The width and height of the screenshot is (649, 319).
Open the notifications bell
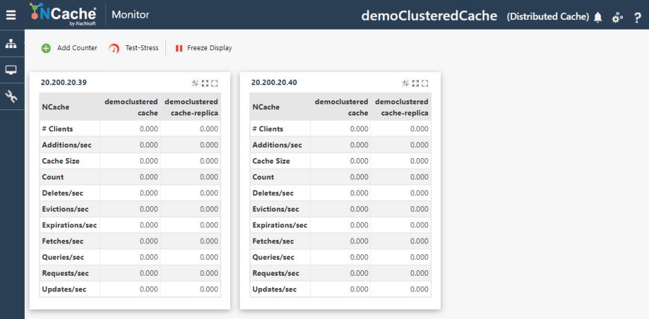[598, 17]
